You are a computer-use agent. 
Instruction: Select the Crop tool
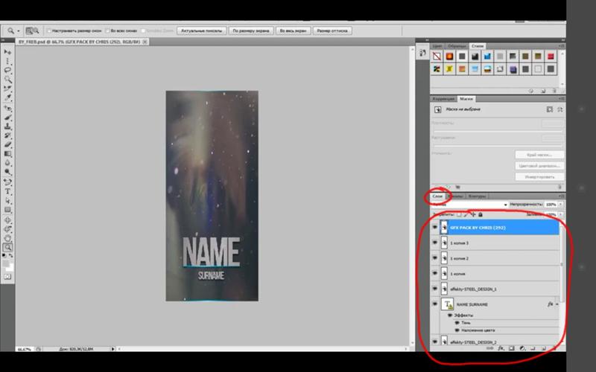[x=7, y=89]
